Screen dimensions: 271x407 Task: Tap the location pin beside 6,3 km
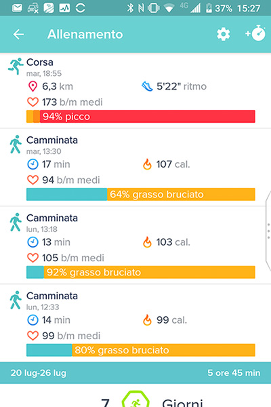33,86
